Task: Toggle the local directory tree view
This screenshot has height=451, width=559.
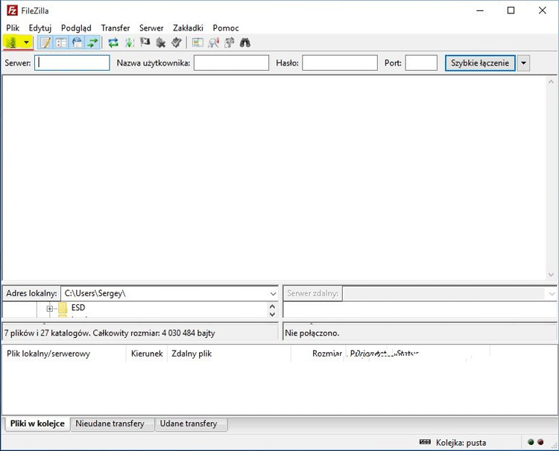Action: [61, 42]
